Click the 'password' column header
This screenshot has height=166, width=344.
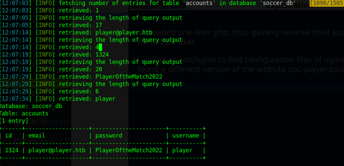[x=109, y=135]
